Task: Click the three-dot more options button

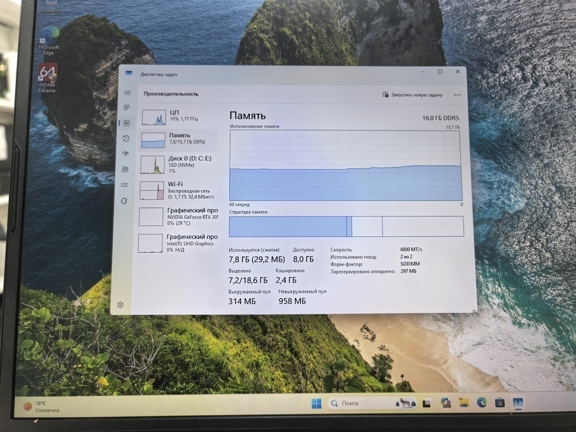Action: 457,95
